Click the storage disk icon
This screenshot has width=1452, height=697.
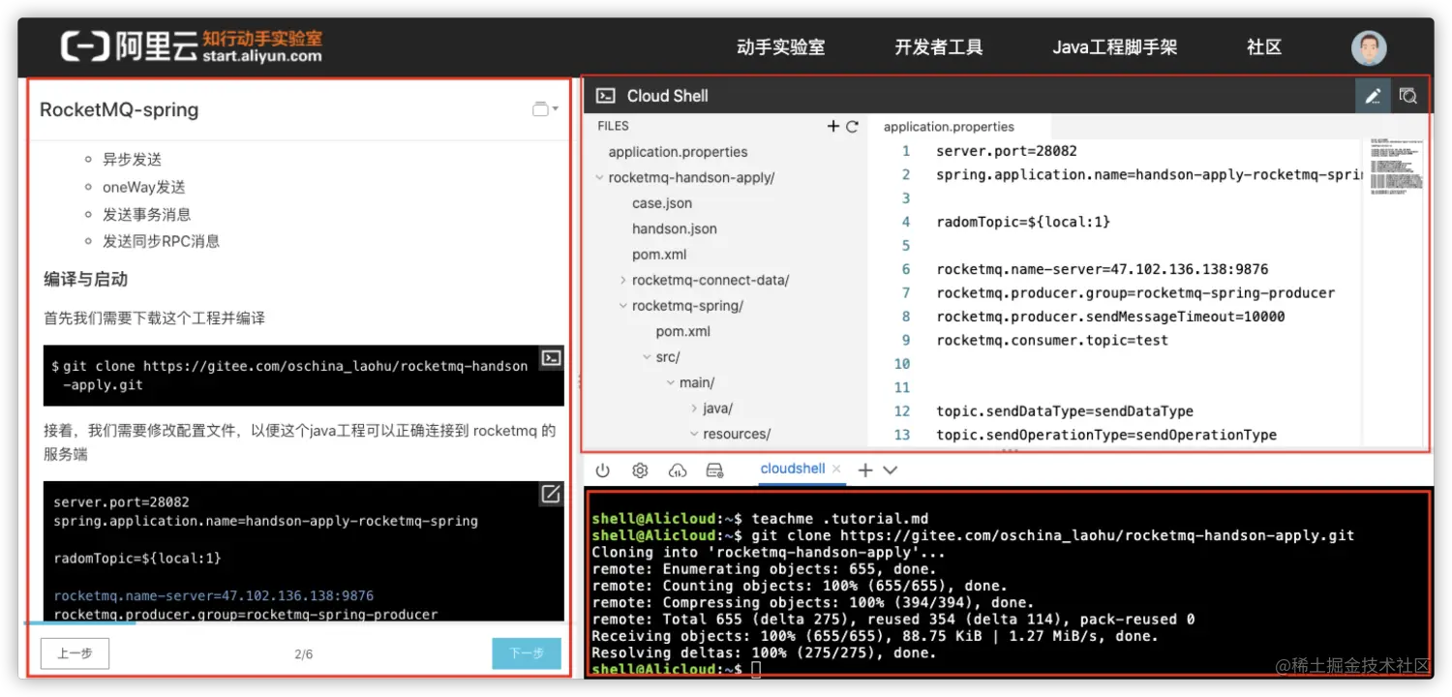click(x=715, y=470)
